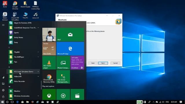185x104 pixels.
Task: Open the taskbar clock showing 8:20 AM
Action: [174, 102]
